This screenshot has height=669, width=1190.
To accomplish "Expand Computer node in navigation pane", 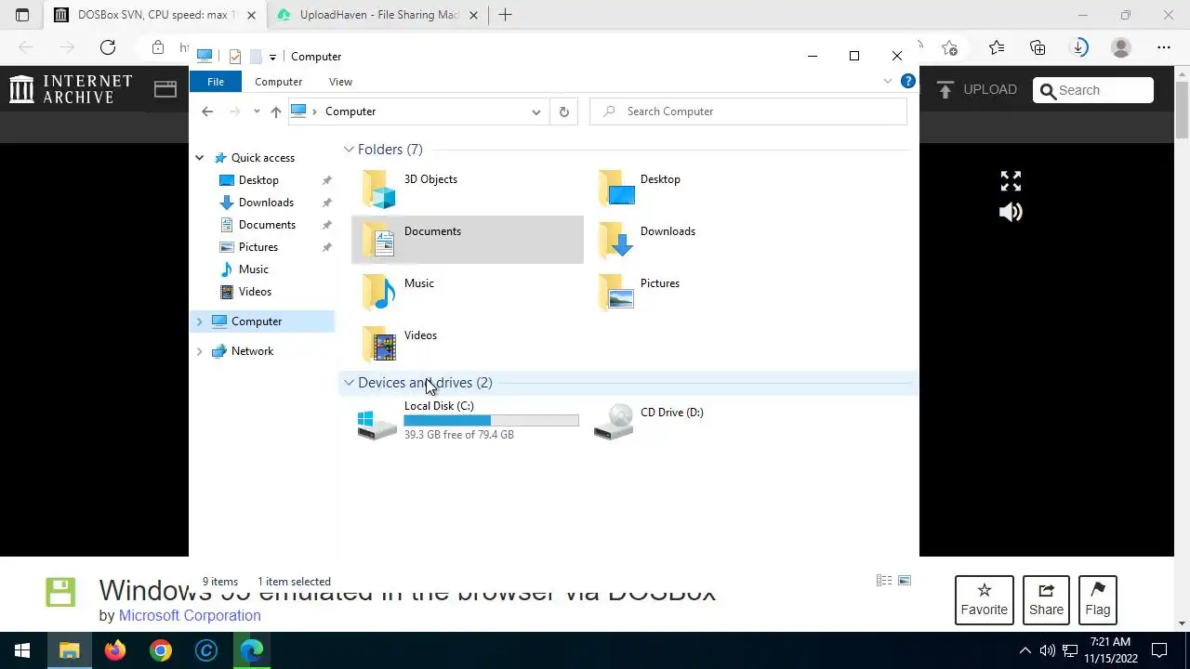I will (199, 321).
